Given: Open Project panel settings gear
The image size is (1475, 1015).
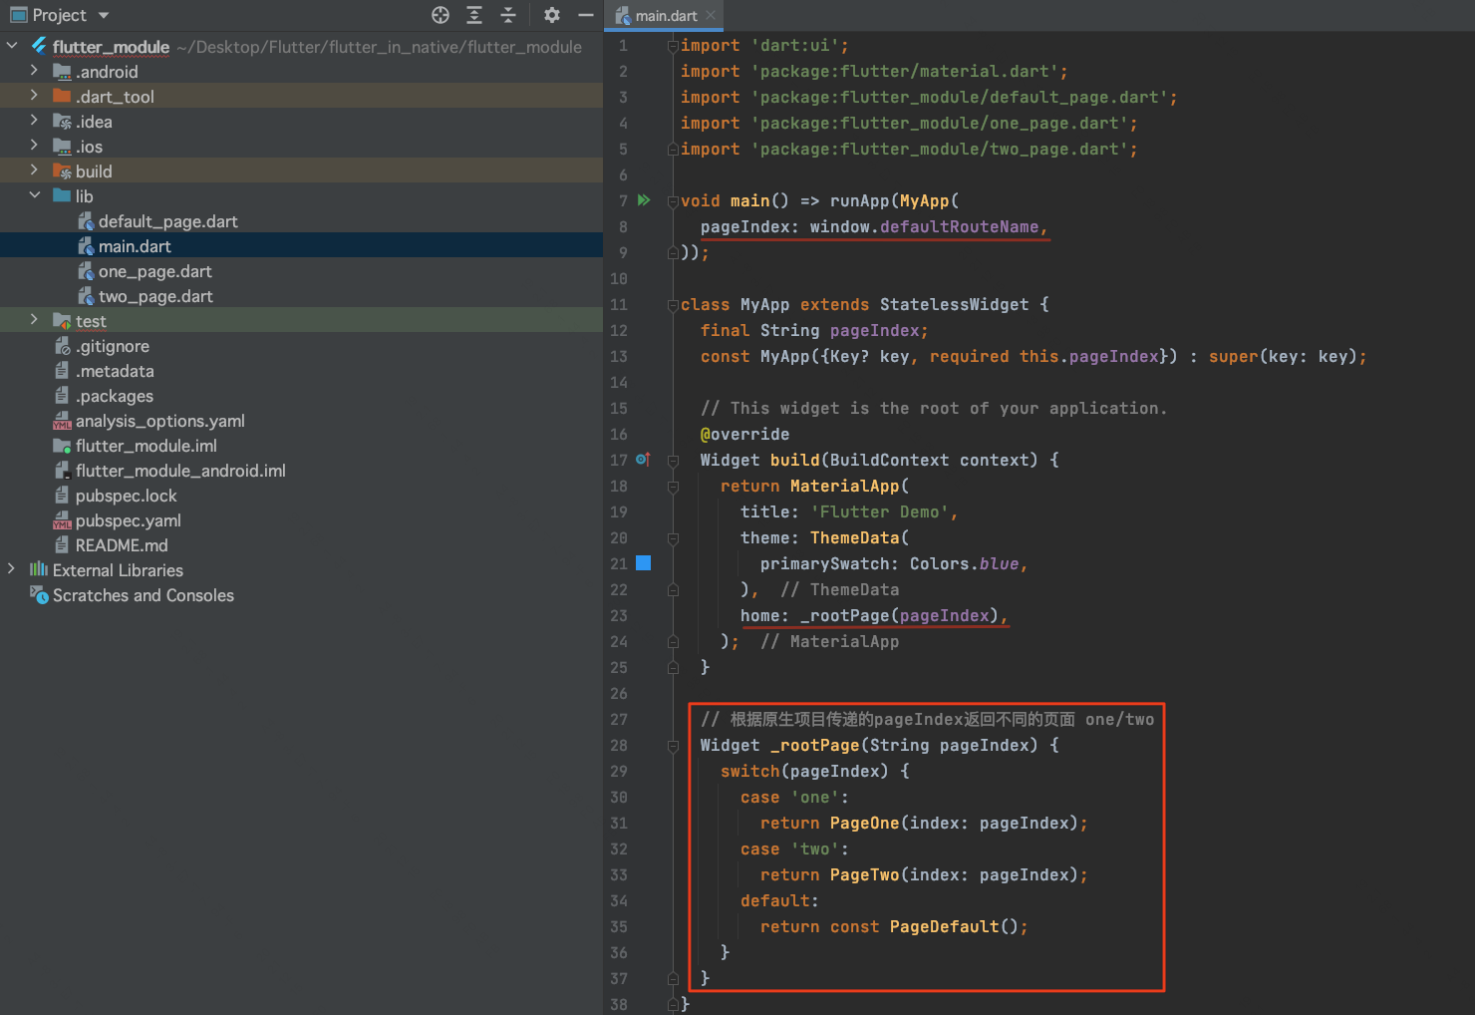Looking at the screenshot, I should tap(552, 15).
